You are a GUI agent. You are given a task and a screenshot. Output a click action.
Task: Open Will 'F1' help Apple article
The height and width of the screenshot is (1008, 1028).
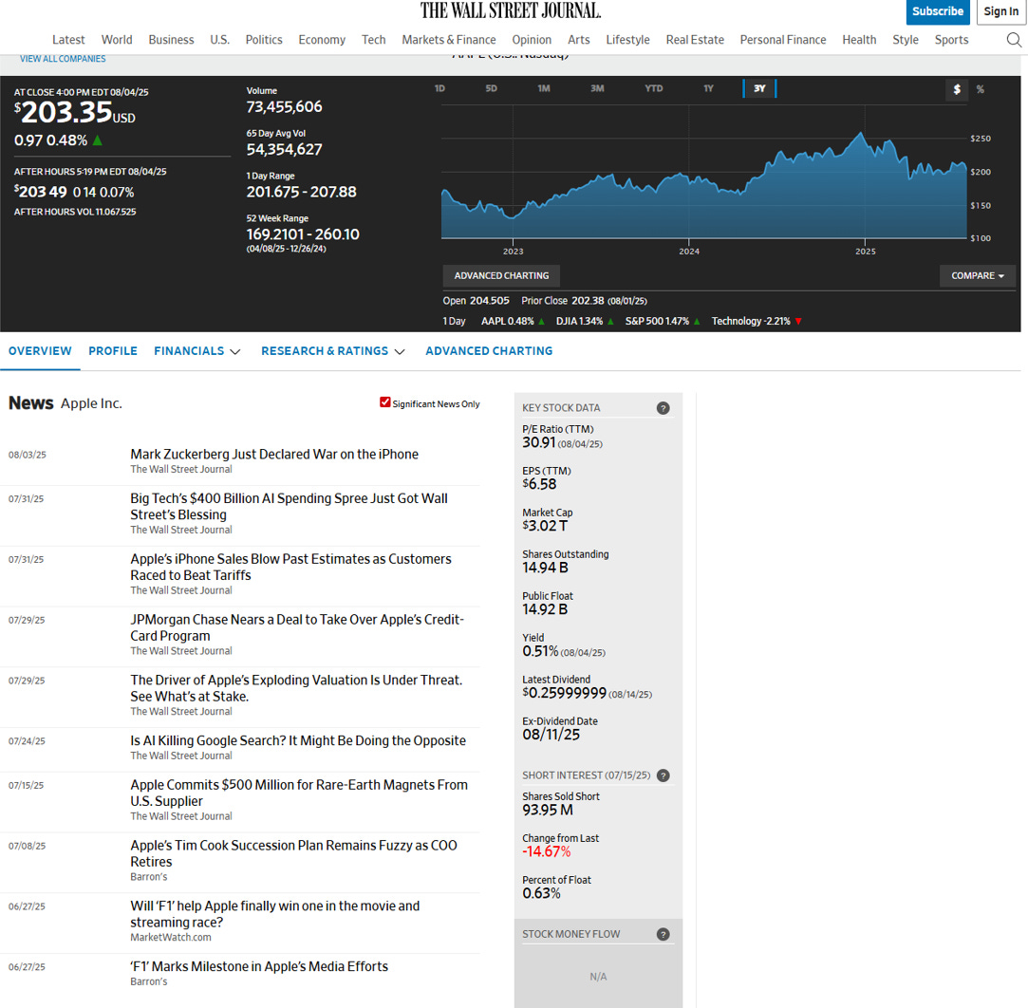pyautogui.click(x=274, y=914)
